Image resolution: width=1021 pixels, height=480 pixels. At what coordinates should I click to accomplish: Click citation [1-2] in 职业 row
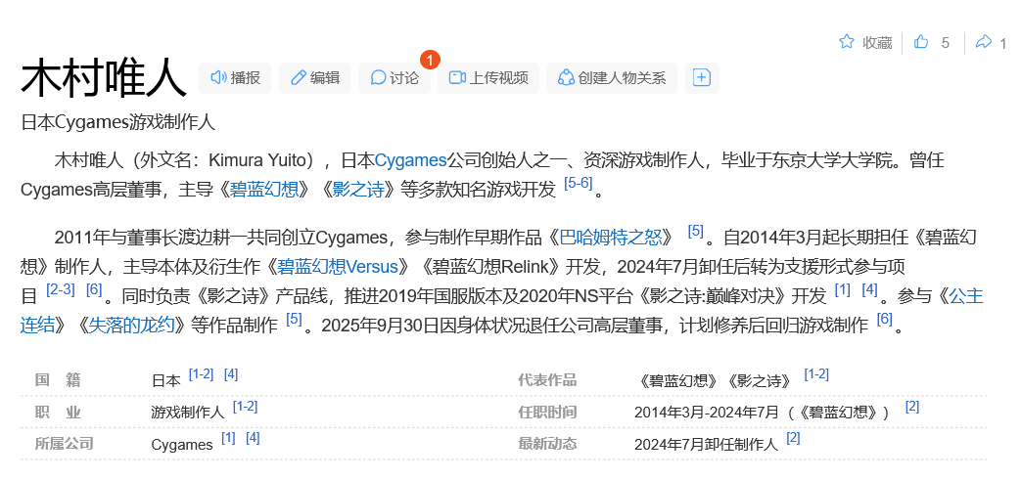(x=245, y=407)
